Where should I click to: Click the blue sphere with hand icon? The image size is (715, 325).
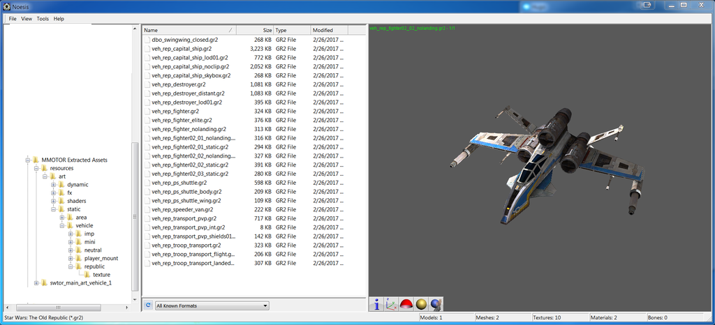coord(436,304)
